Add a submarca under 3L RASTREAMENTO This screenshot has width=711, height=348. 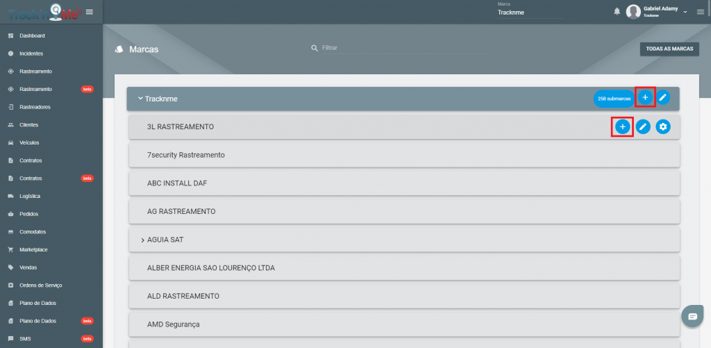tap(623, 127)
